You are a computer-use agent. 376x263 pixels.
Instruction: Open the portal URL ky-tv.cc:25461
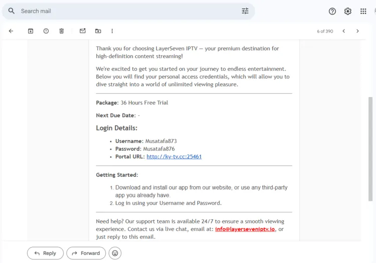[x=174, y=157]
